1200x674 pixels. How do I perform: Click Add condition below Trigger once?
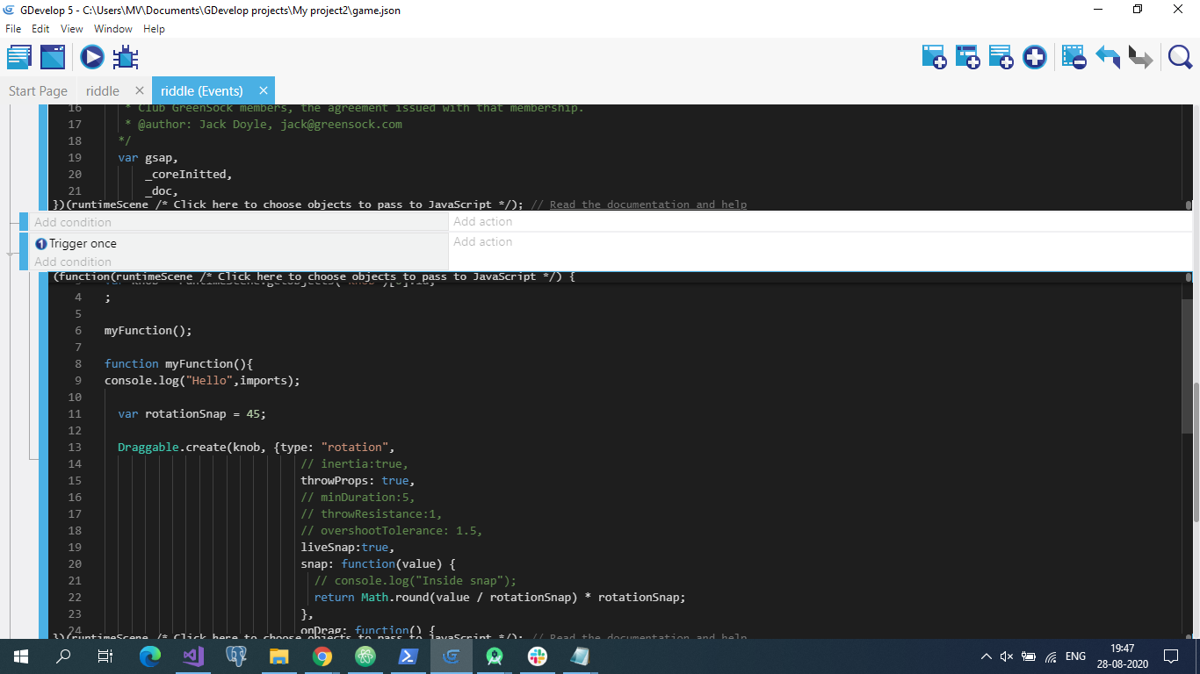click(73, 262)
